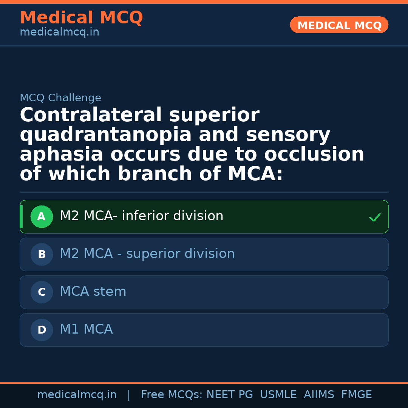The width and height of the screenshot is (408, 408).
Task: Click the green left accent bar on option A
Action: (x=21, y=216)
